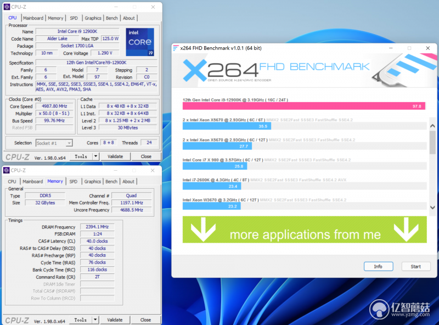Open About tab in the processor CPU-Z window

click(129, 18)
